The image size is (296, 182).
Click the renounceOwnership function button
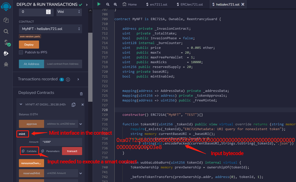[x=31, y=163]
